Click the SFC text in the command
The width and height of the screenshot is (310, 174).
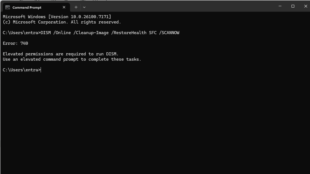153,33
